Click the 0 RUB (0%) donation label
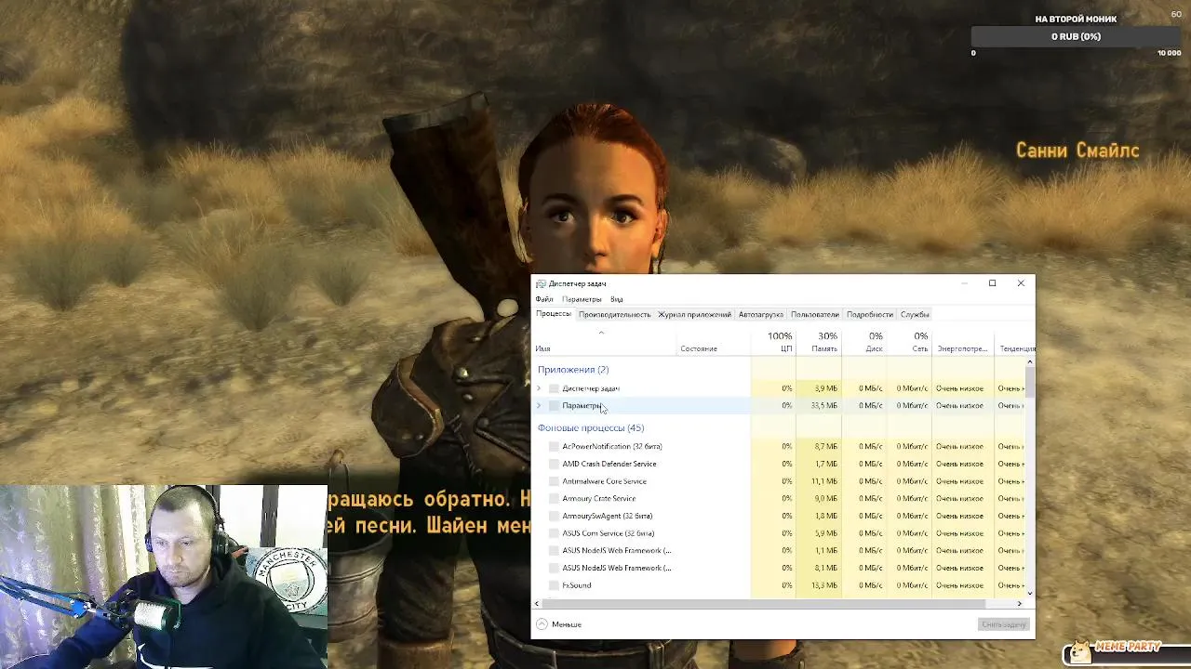 pyautogui.click(x=1077, y=36)
